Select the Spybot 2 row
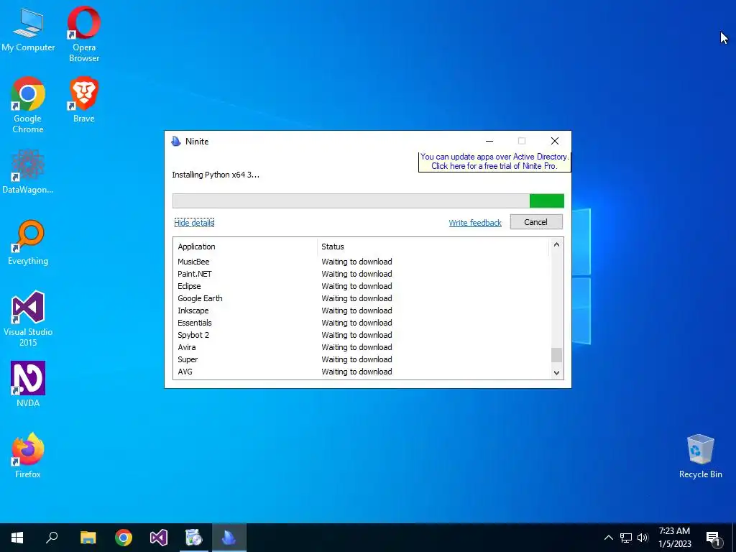 pyautogui.click(x=362, y=335)
